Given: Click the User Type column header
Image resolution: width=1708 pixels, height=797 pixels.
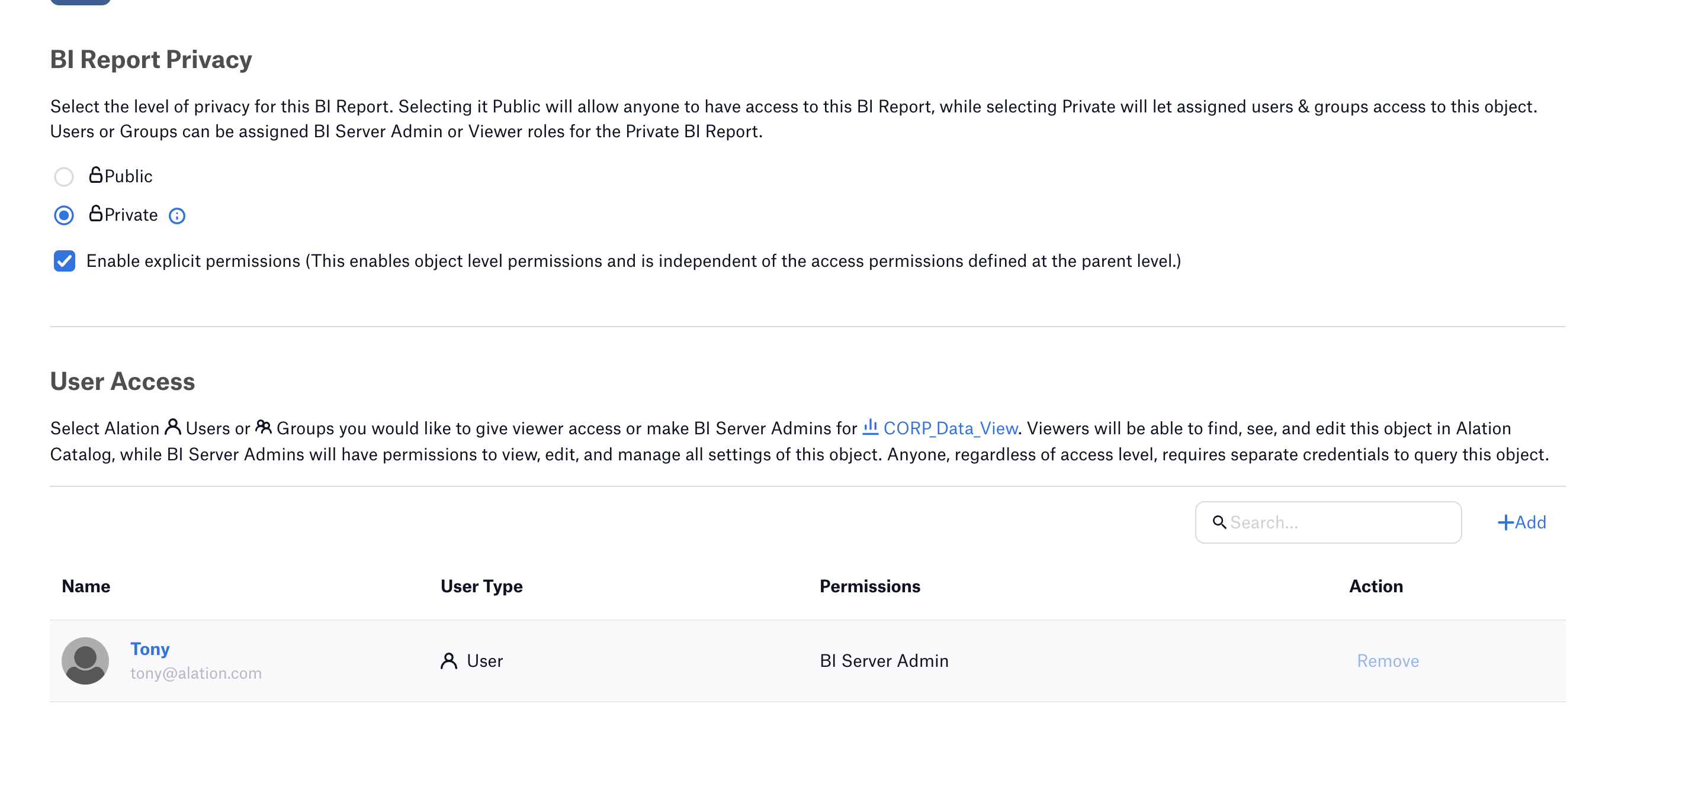Looking at the screenshot, I should [x=481, y=587].
